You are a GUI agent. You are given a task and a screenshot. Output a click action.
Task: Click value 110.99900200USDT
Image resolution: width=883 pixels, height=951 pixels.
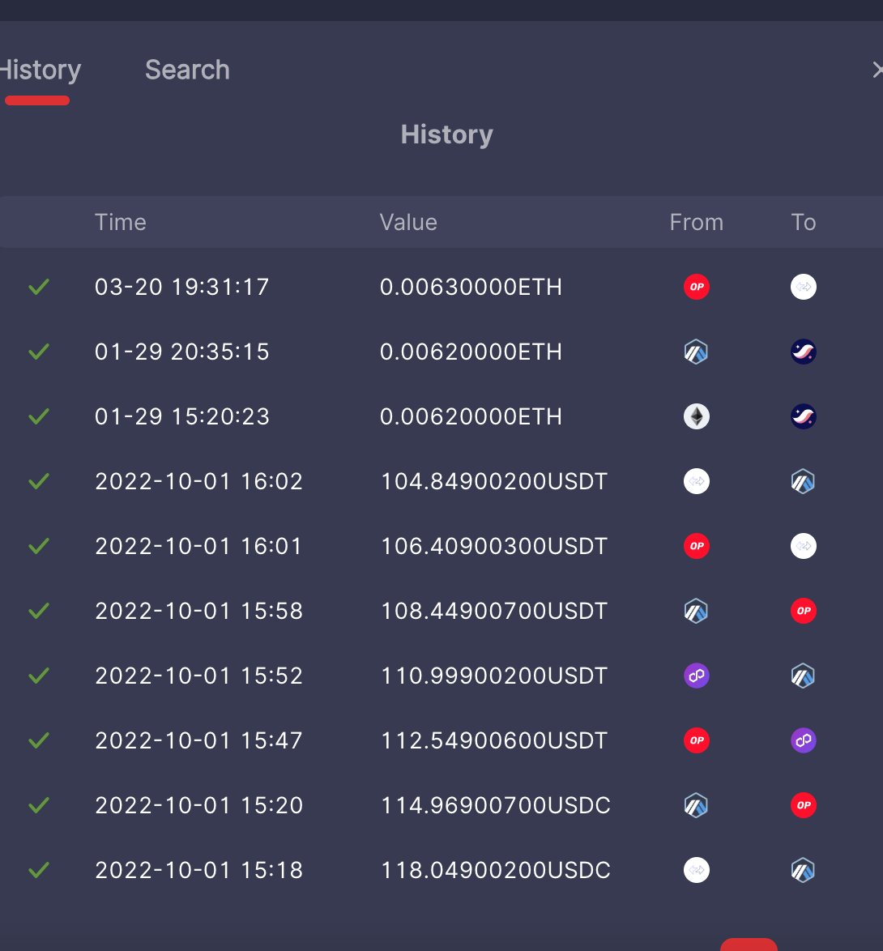coord(493,676)
